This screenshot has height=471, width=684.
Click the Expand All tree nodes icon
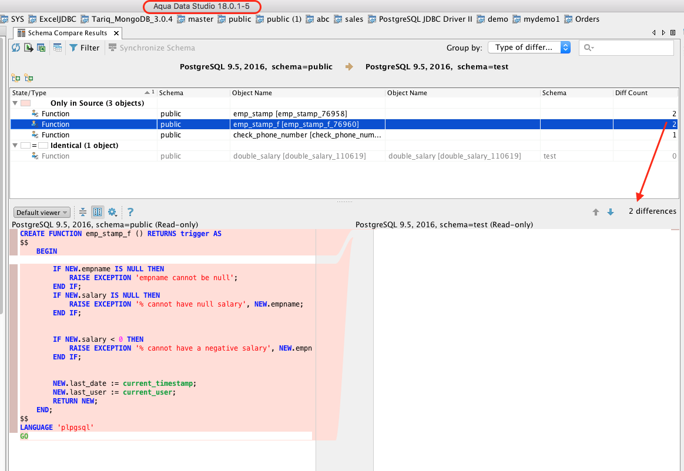(16, 78)
